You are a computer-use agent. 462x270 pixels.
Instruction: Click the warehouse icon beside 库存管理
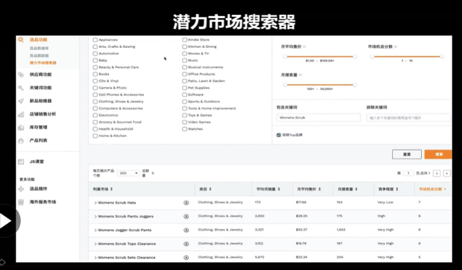point(21,128)
